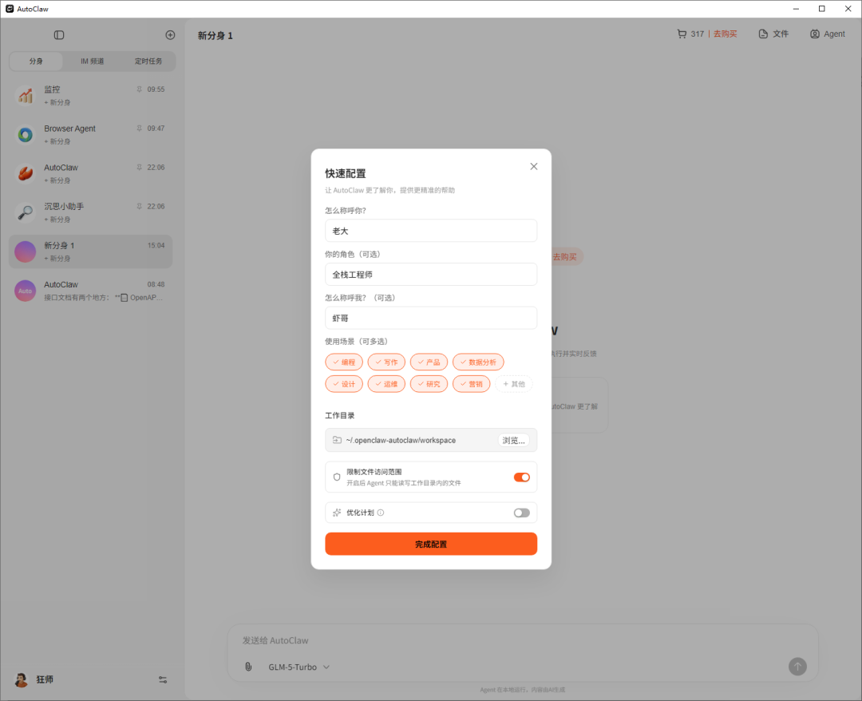This screenshot has height=701, width=862.
Task: Create new agent with plus icon
Action: 171,35
